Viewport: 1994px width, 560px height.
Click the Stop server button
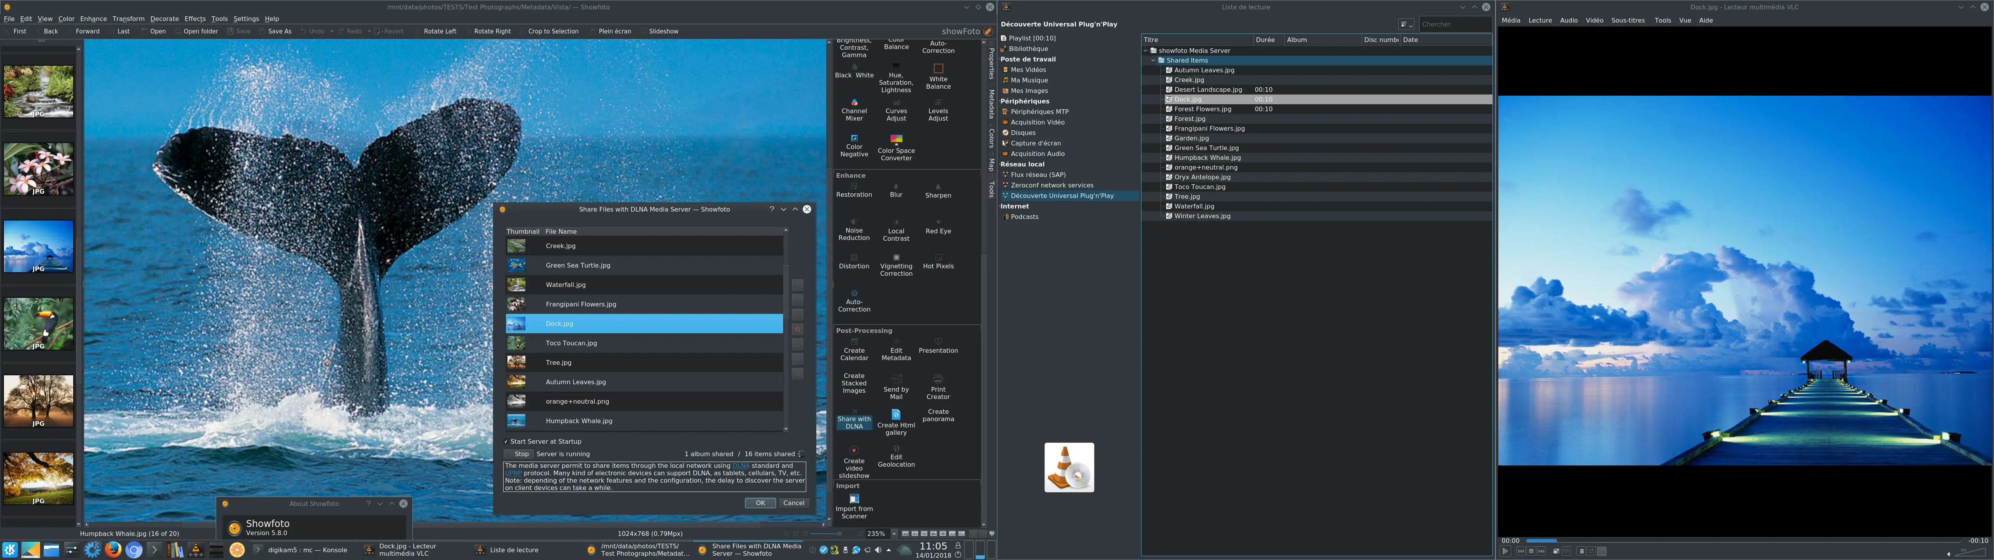point(518,454)
